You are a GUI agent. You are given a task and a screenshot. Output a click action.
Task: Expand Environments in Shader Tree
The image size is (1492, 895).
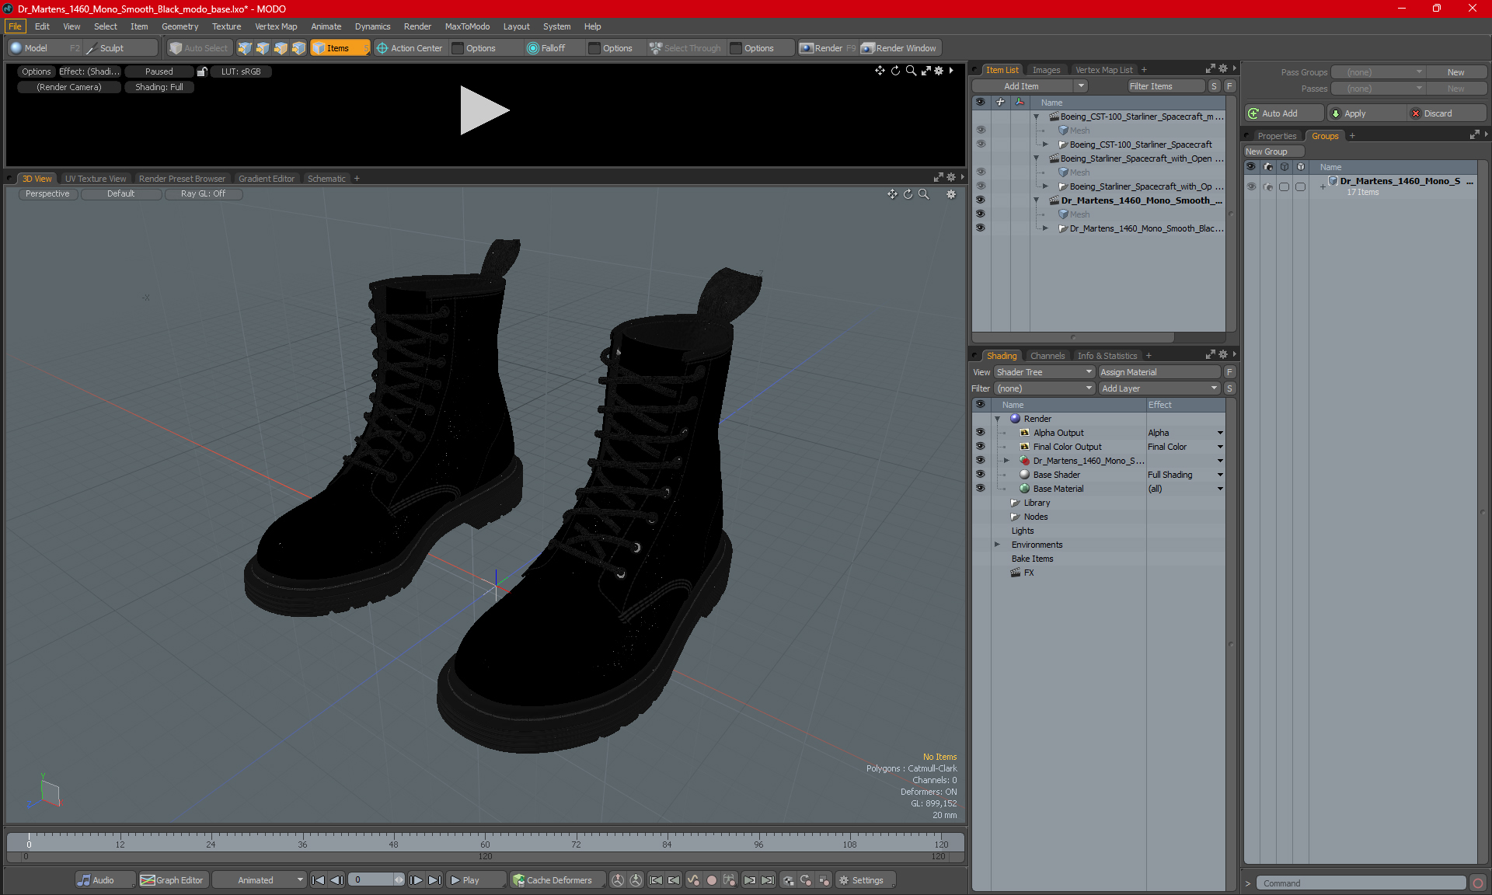(997, 545)
